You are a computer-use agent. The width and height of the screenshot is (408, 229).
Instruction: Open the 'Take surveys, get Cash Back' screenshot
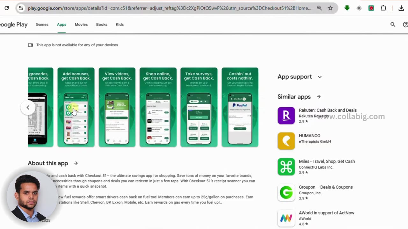click(x=199, y=107)
